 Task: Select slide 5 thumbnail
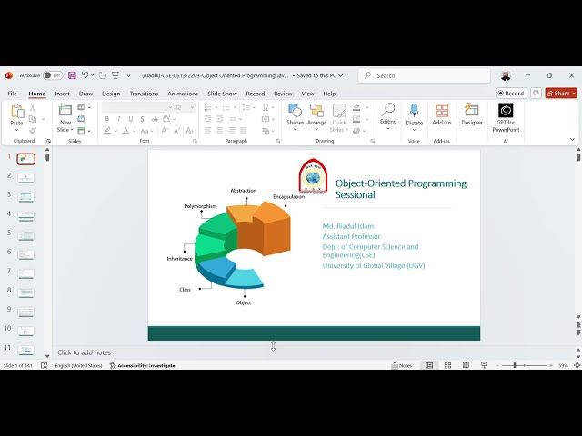(26, 235)
